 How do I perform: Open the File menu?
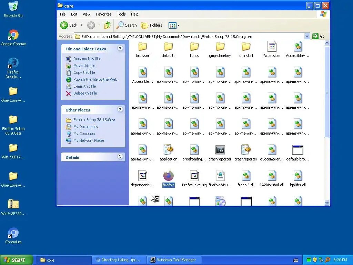[63, 14]
